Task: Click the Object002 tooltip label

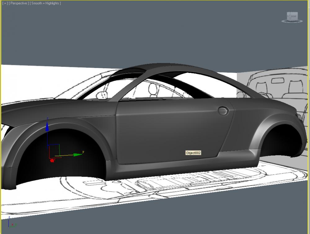Action: [x=193, y=153]
